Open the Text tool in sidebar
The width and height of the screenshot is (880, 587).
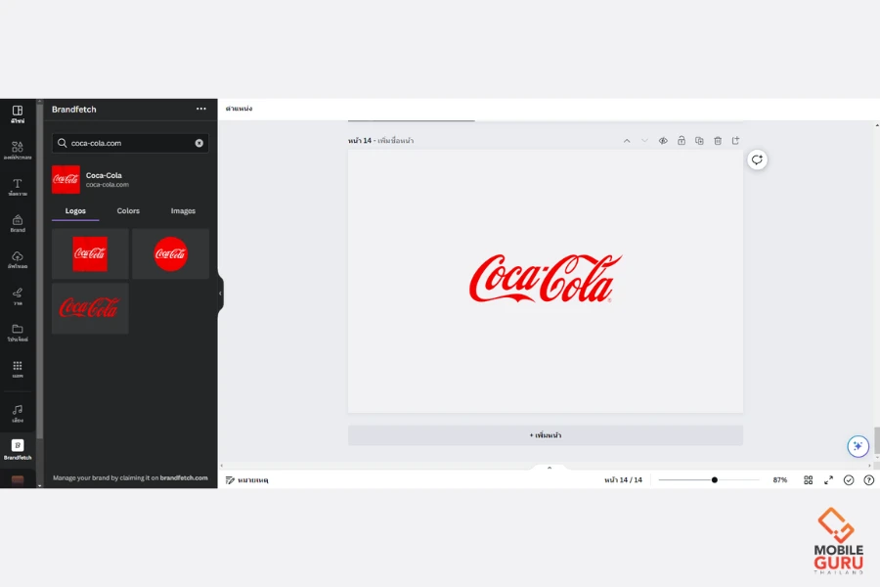[x=18, y=187]
